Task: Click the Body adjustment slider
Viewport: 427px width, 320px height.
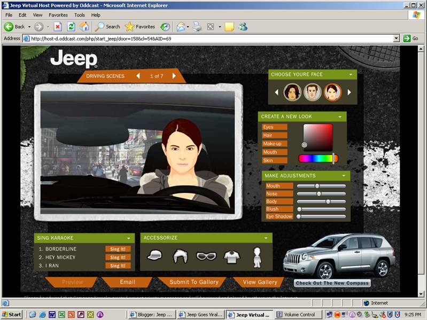Action: (321, 201)
